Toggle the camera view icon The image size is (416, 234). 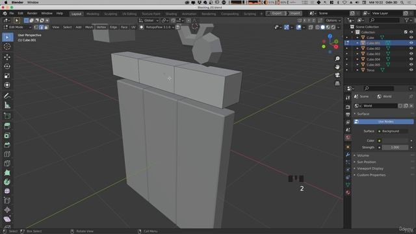pos(337,75)
